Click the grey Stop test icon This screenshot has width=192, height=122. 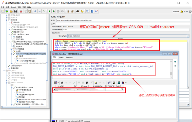[x=58, y=11]
